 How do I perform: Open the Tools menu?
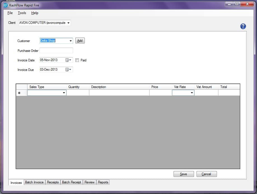click(22, 13)
